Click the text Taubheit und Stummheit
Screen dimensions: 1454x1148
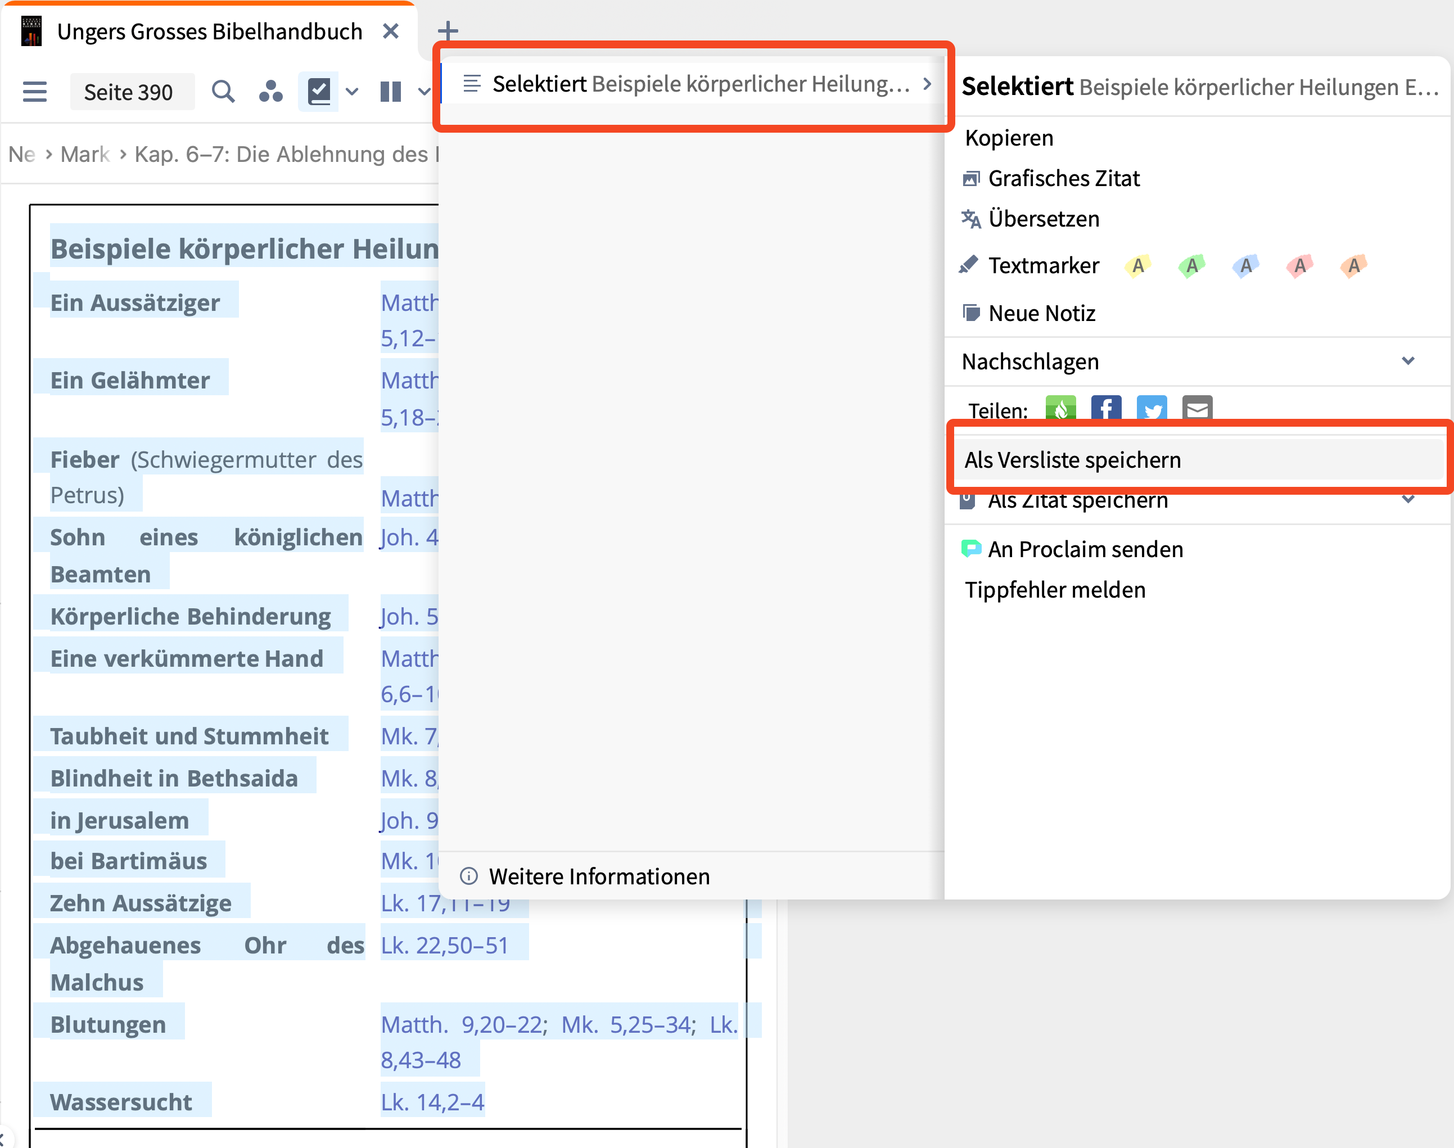(189, 736)
